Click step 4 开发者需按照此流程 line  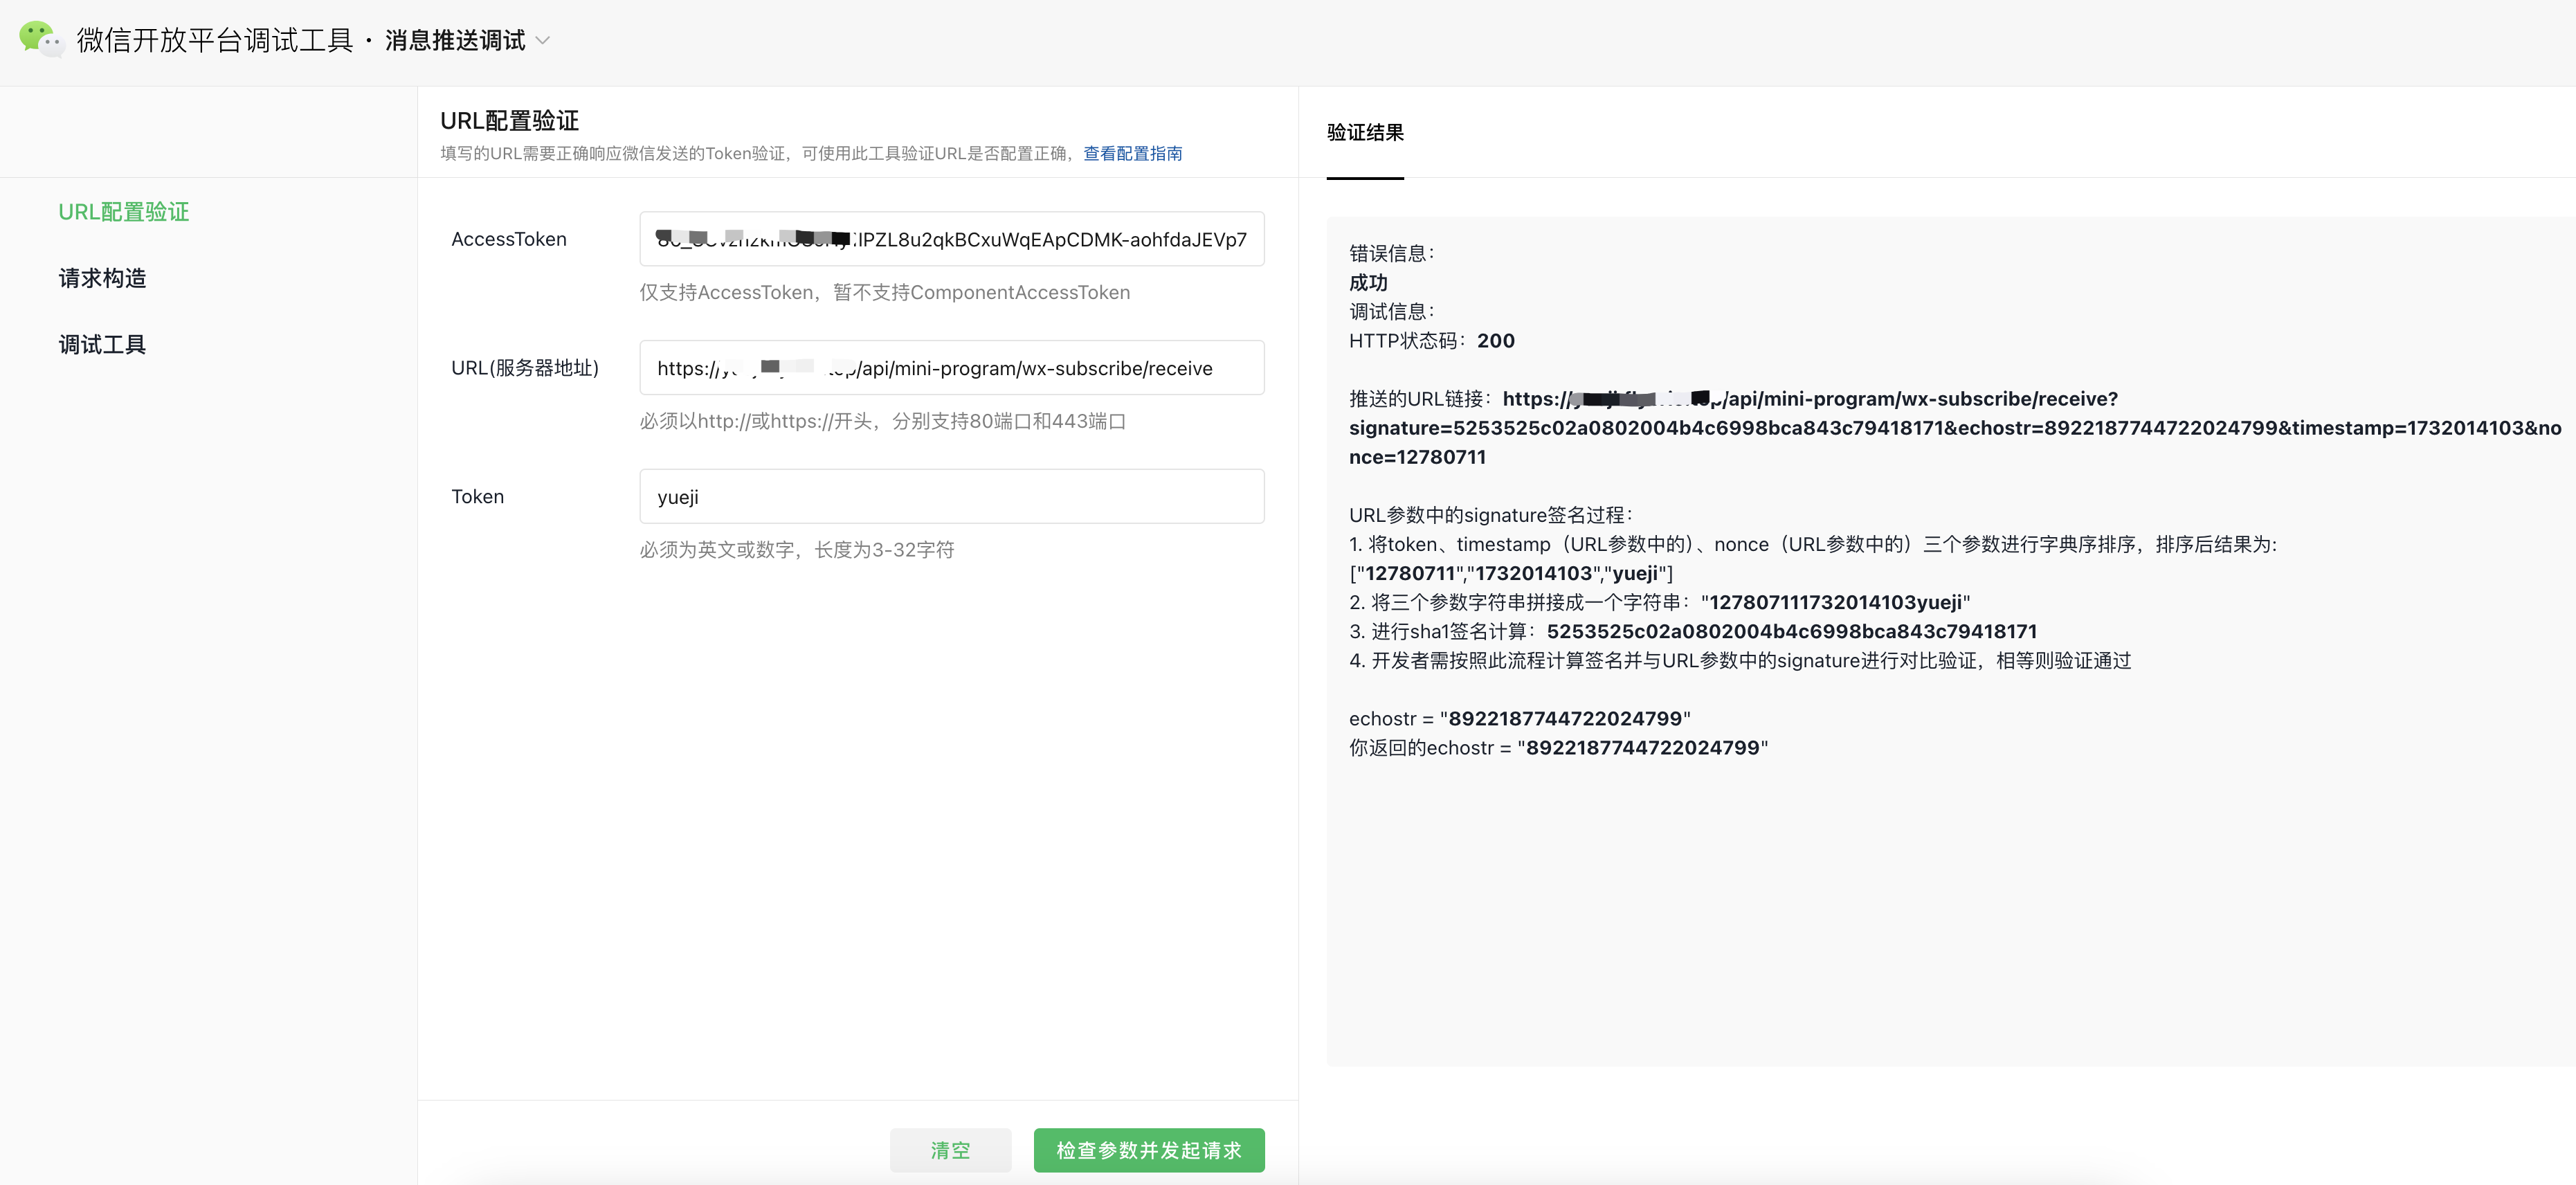(1739, 661)
